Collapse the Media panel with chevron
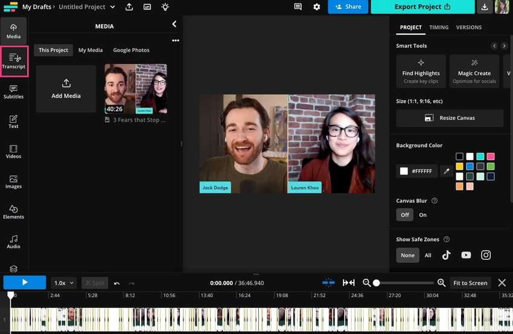 point(174,24)
